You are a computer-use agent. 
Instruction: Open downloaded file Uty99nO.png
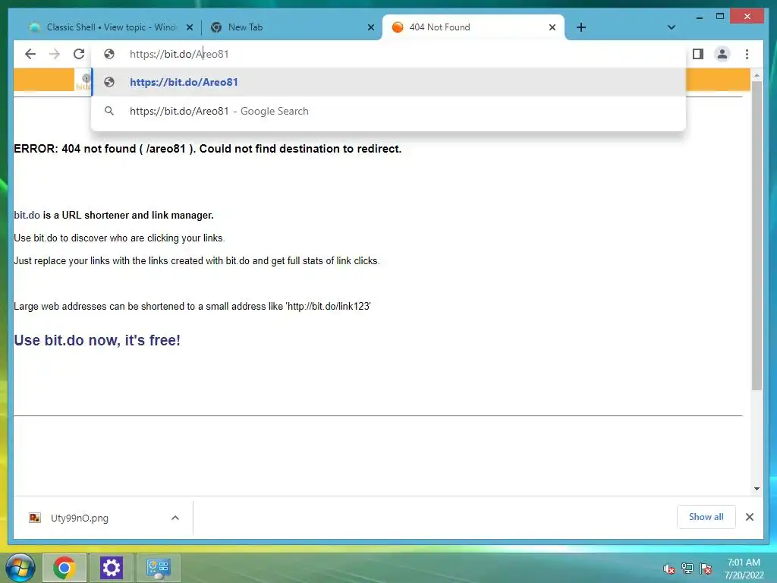tap(79, 518)
